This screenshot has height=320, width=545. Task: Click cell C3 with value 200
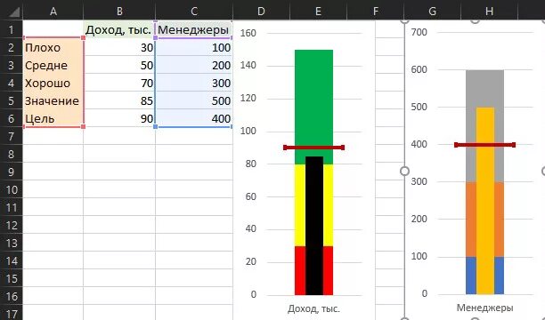pyautogui.click(x=194, y=65)
